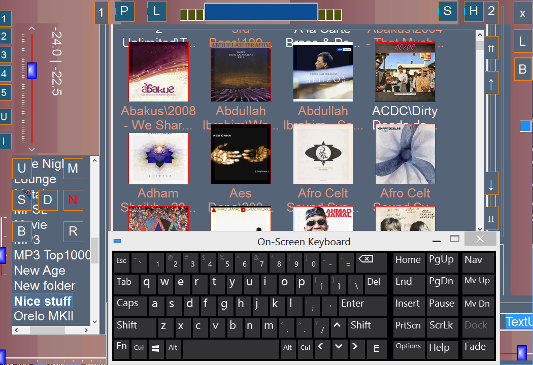Image resolution: width=533 pixels, height=365 pixels.
Task: Click the M button over the folder list
Action: coord(73,168)
